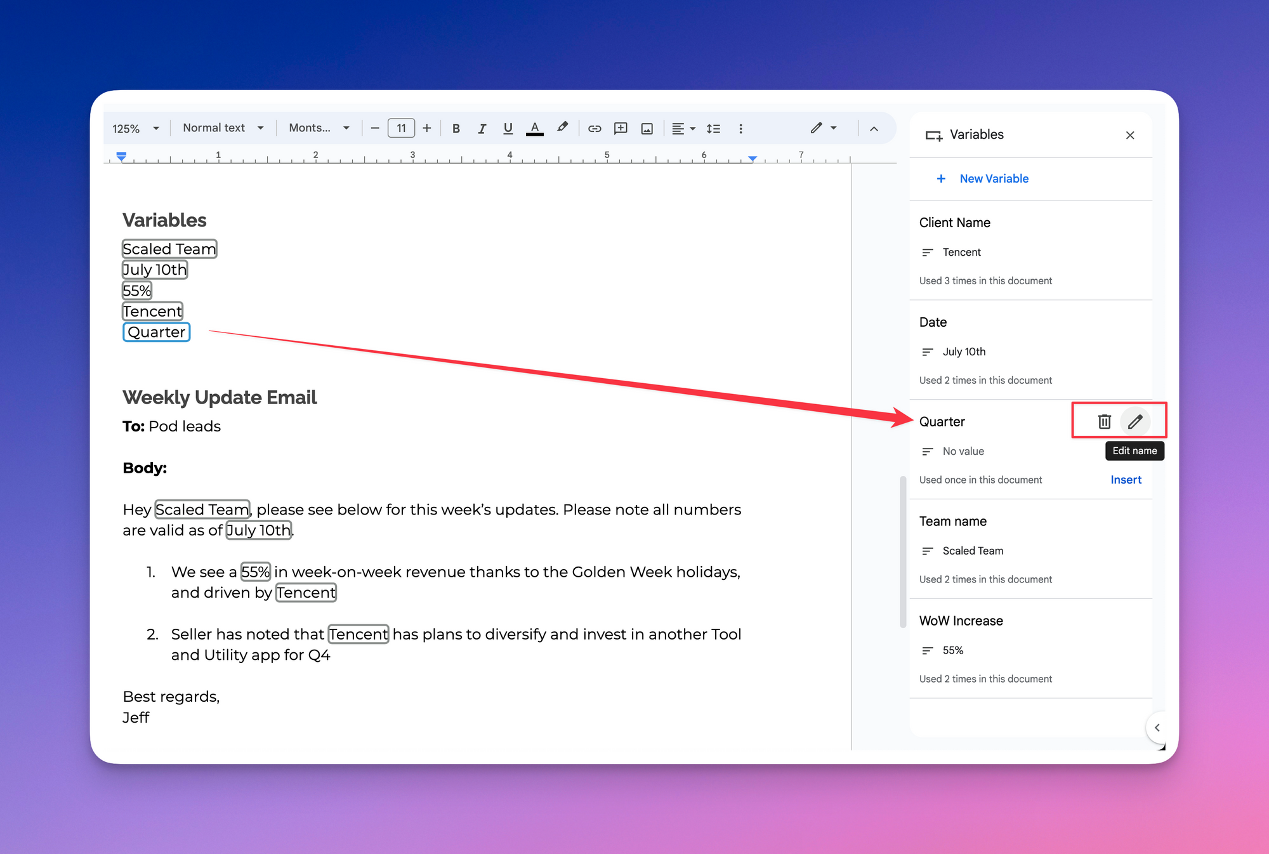Screen dimensions: 1269x854
Task: Click the Tencent chip in list item two
Action: pos(358,634)
